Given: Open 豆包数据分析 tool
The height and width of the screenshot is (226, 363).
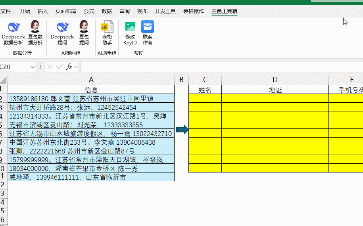Looking at the screenshot, I should tap(35, 33).
